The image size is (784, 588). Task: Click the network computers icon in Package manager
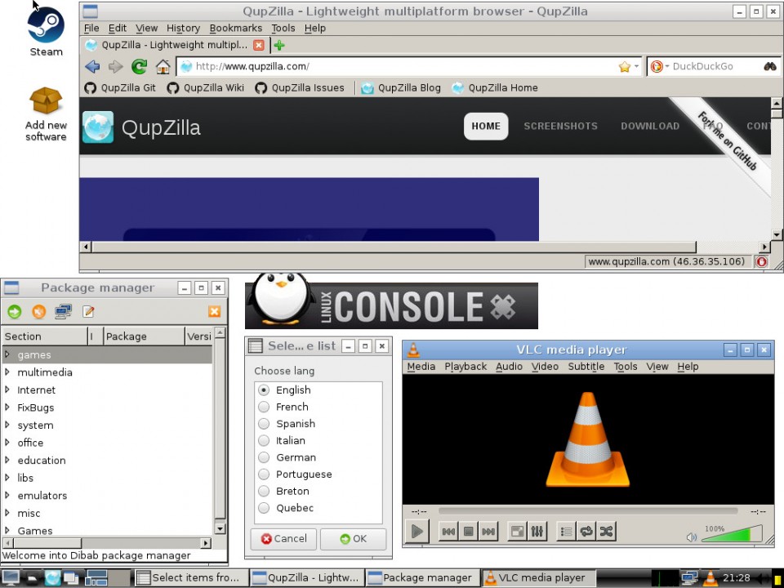[64, 312]
